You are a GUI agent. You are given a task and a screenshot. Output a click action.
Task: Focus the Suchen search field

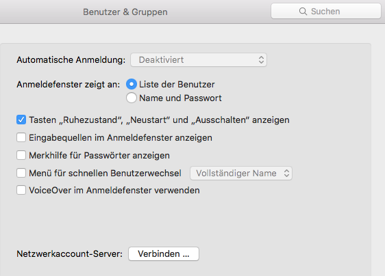click(x=326, y=11)
